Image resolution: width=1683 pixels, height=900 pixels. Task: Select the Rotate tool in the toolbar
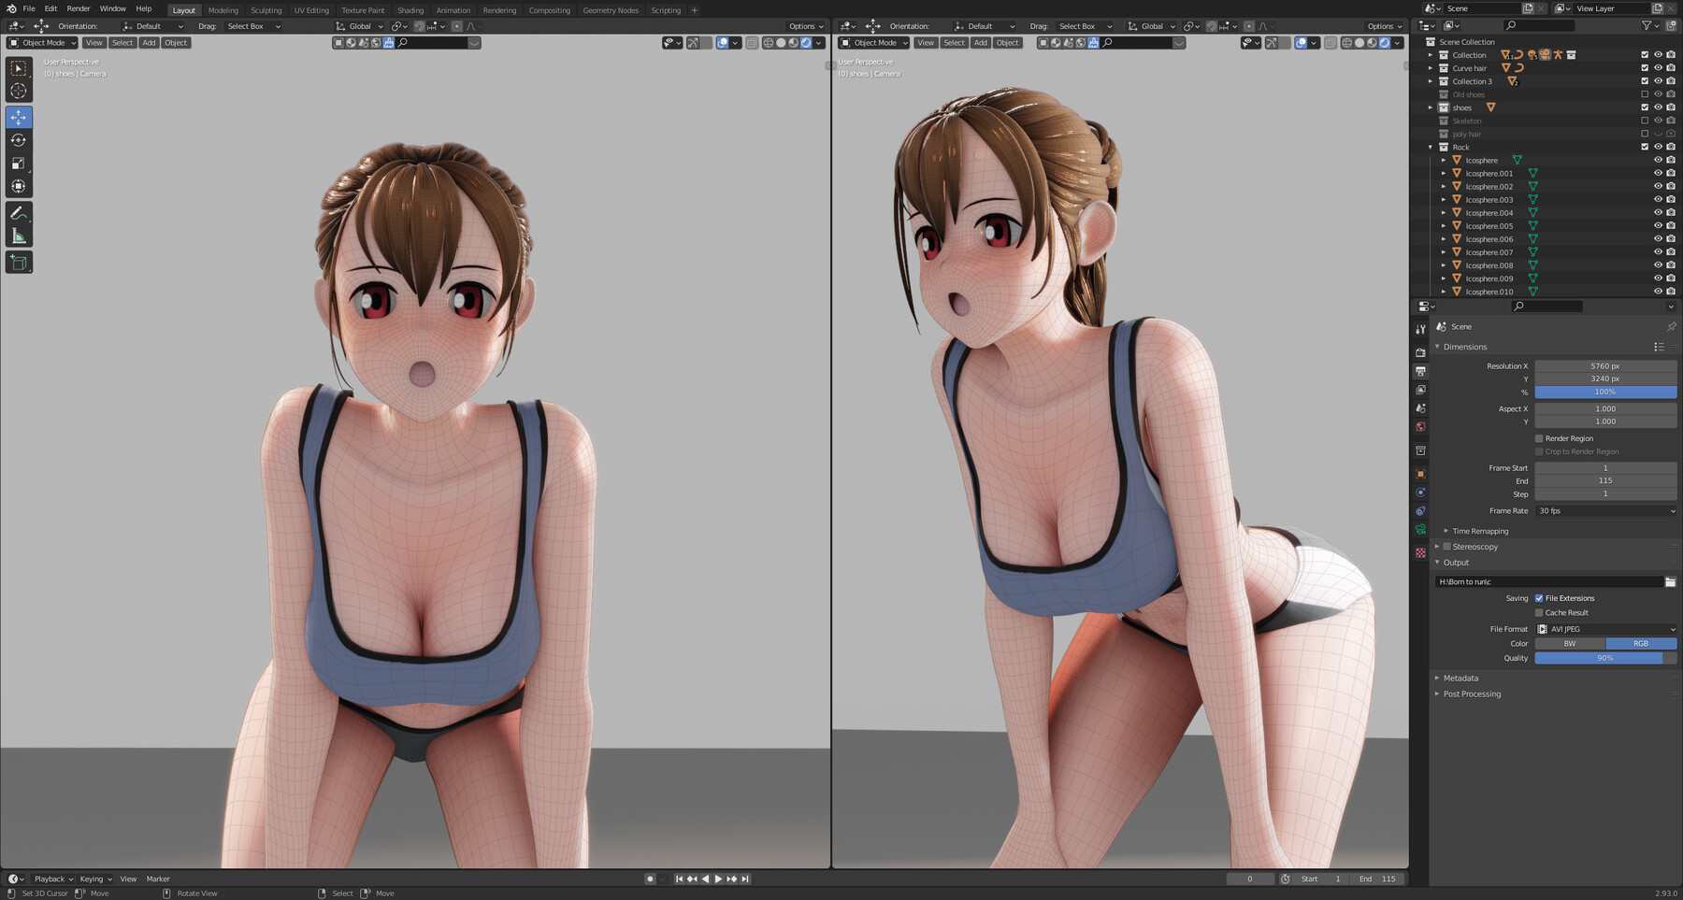click(19, 139)
